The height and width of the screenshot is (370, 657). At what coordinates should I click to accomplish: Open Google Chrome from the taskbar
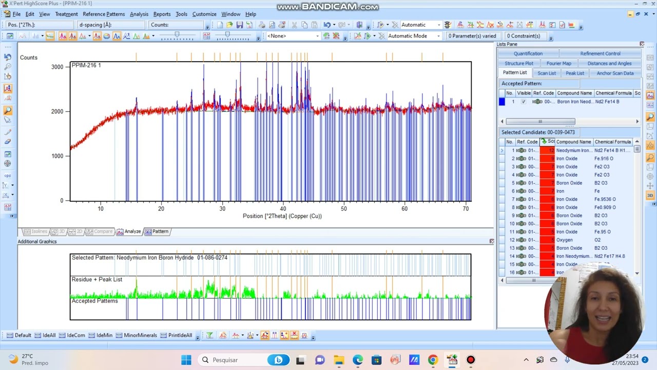pyautogui.click(x=433, y=360)
